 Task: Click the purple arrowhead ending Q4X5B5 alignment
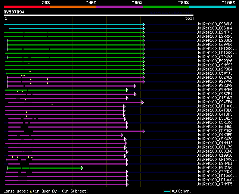pyautogui.click(x=122, y=135)
